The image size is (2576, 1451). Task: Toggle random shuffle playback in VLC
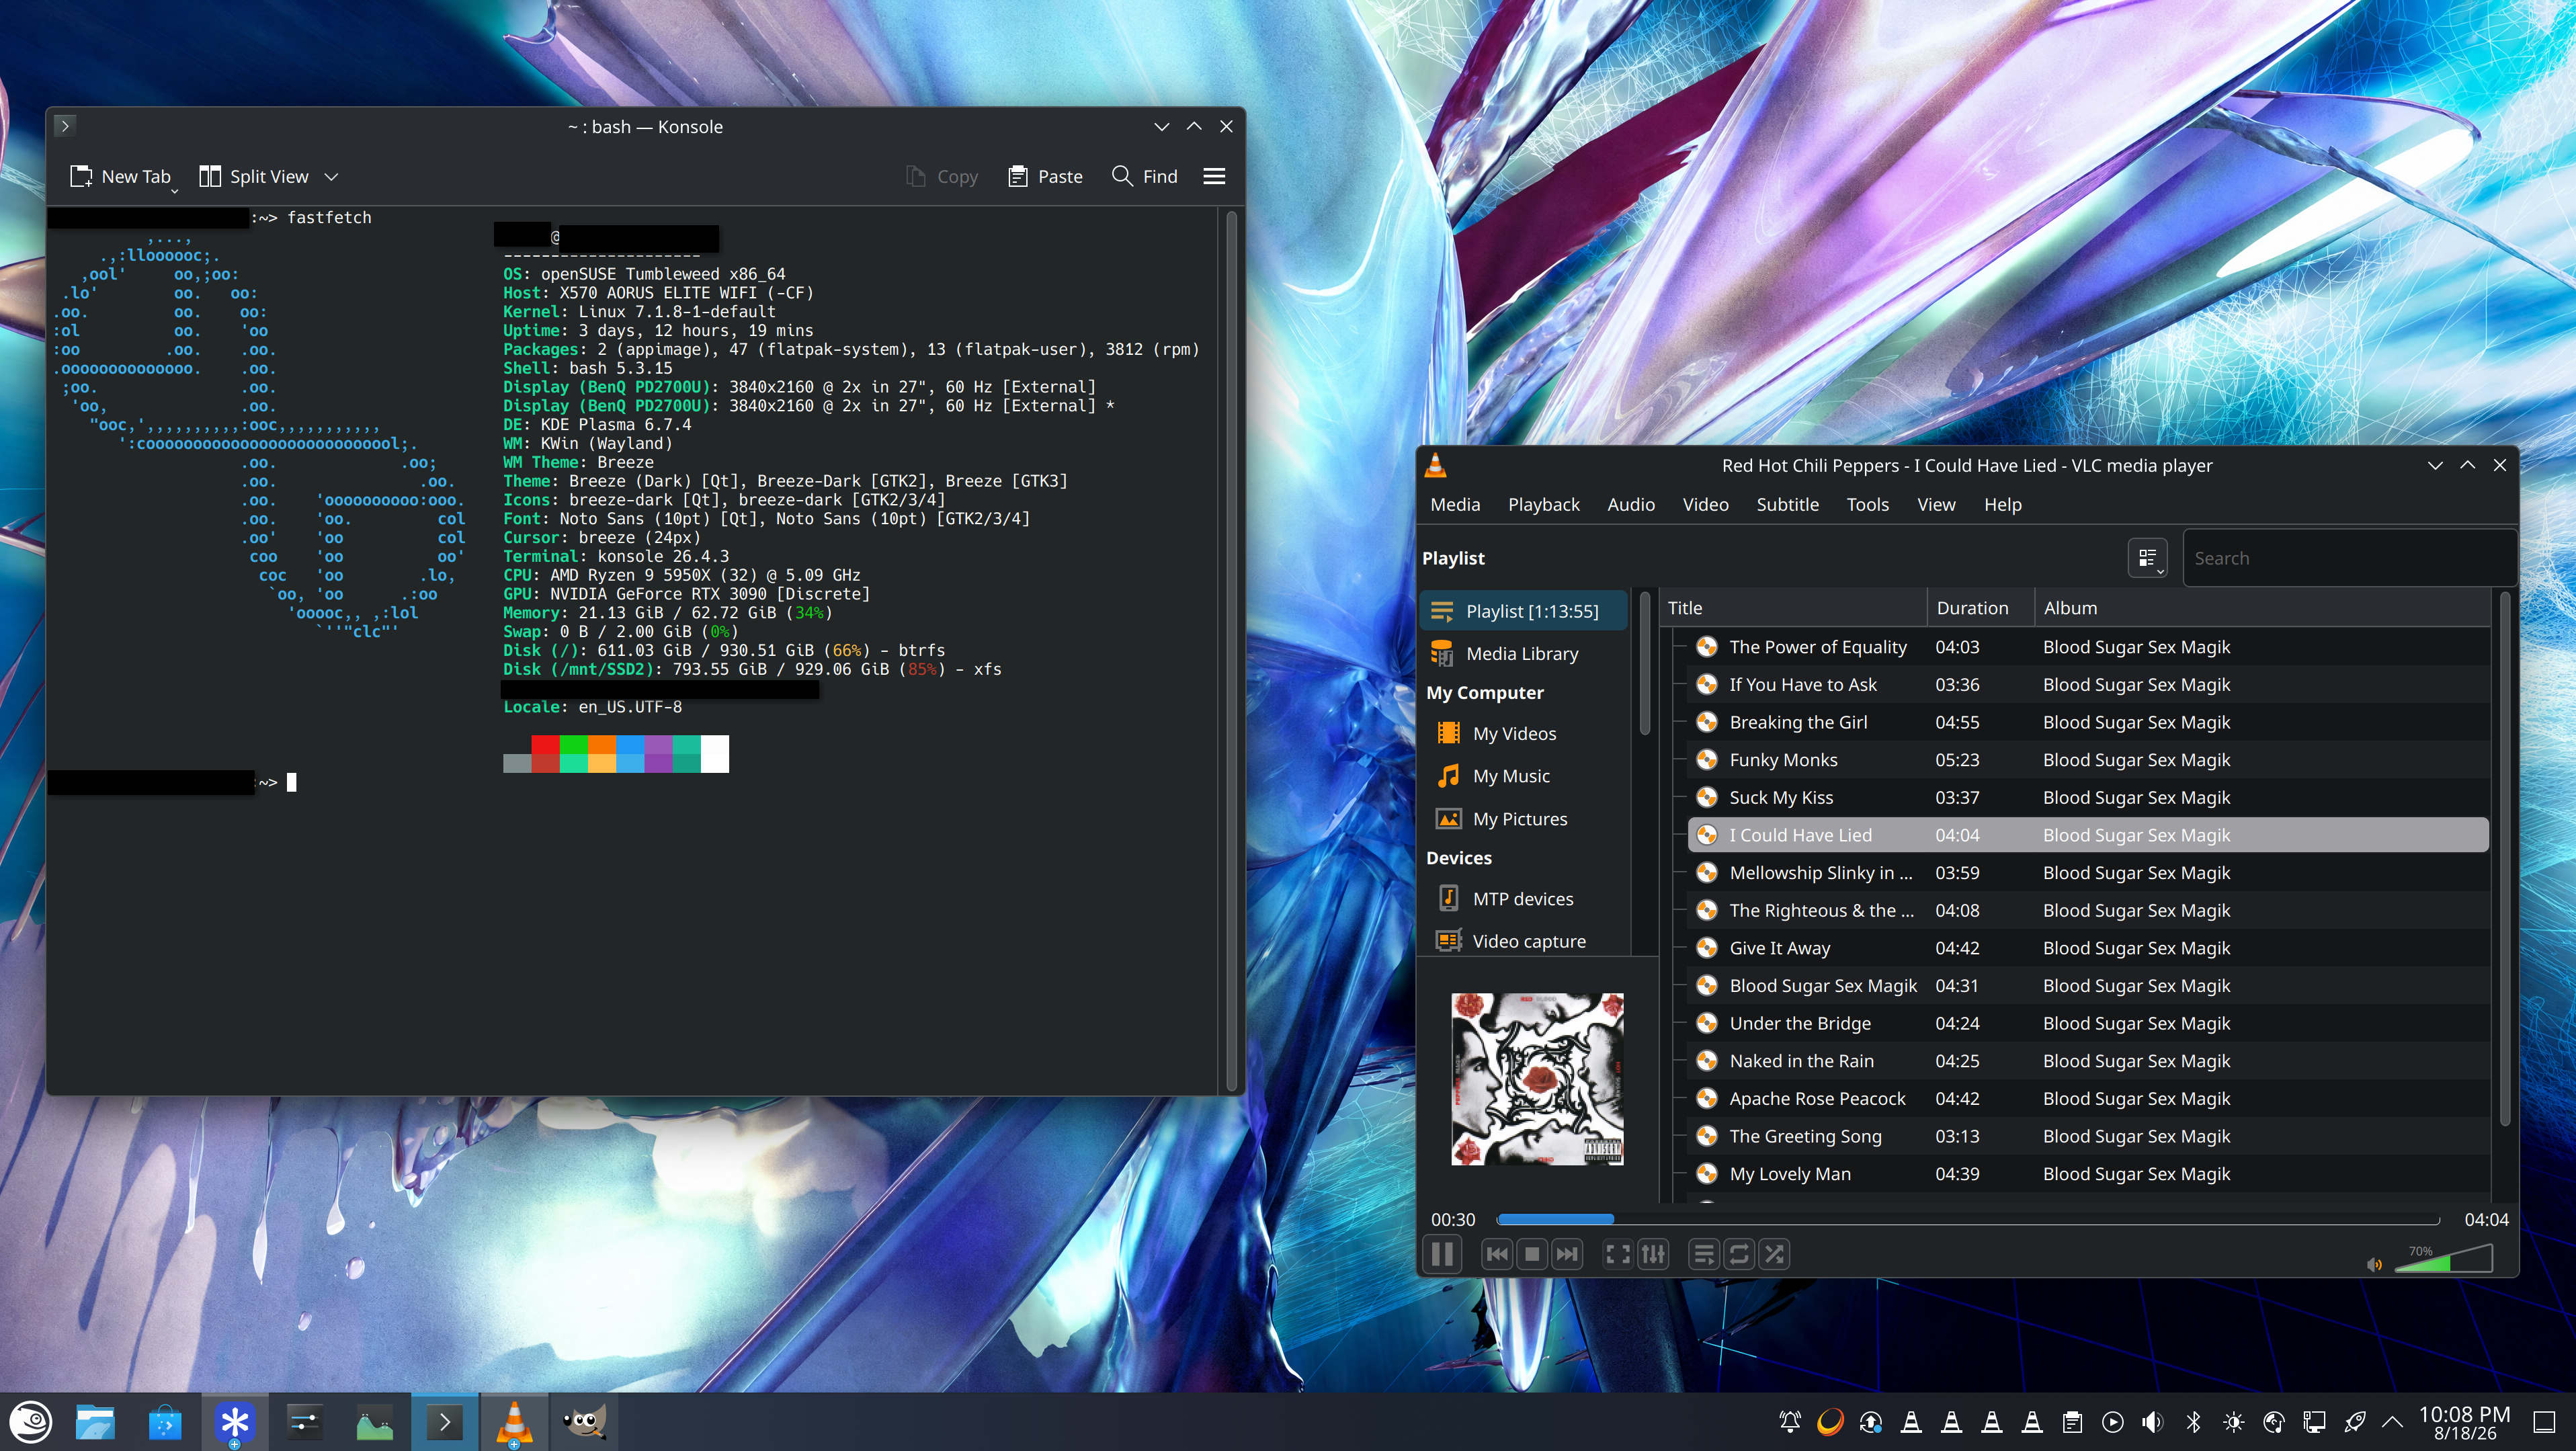pos(1774,1254)
